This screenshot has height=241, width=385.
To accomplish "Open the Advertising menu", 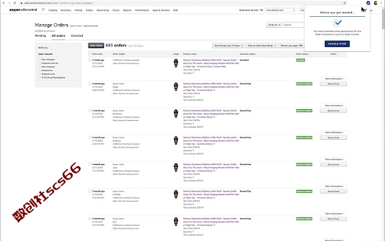I will tap(103, 10).
